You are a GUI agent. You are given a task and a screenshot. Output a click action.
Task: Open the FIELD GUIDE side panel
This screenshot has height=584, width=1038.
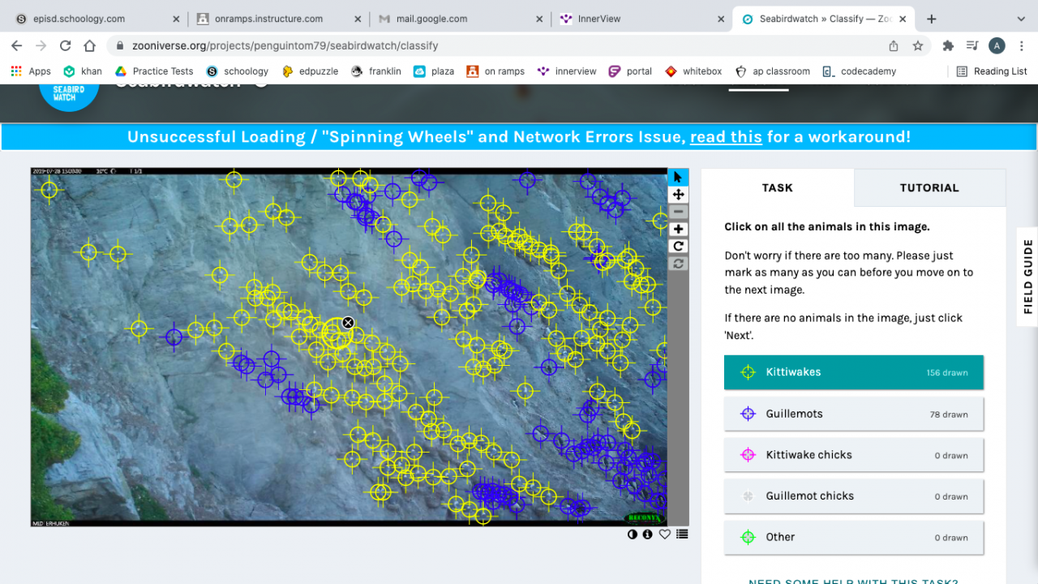coord(1027,277)
